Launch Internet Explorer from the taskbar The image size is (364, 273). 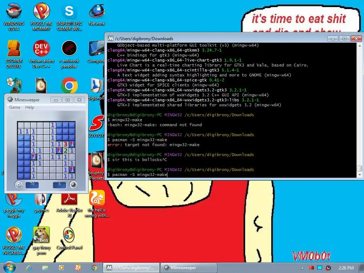[29, 268]
